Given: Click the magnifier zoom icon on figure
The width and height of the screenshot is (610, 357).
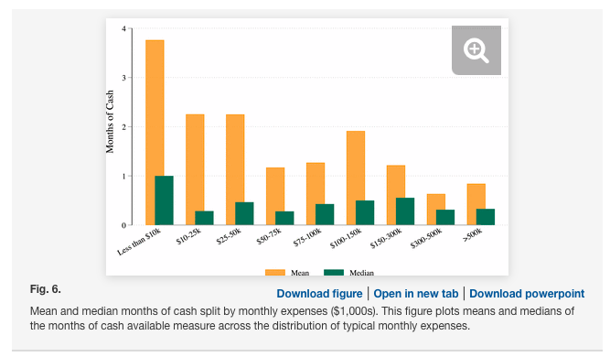Looking at the screenshot, I should pyautogui.click(x=476, y=50).
